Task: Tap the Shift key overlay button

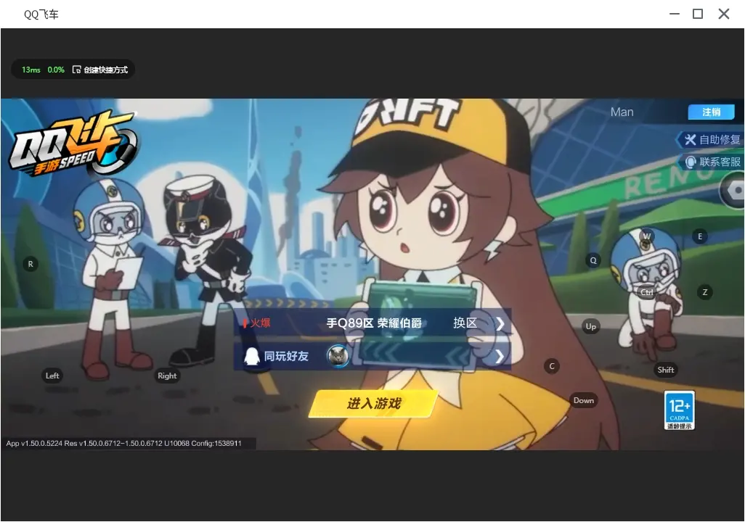Action: [x=665, y=370]
